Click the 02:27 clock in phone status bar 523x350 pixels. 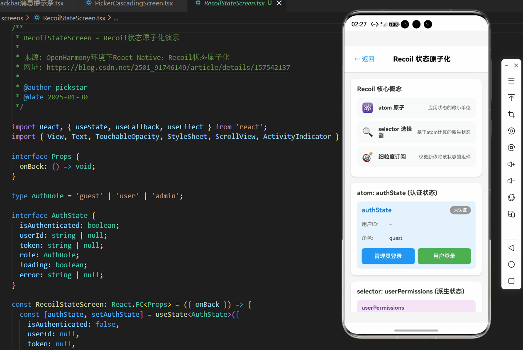(x=359, y=25)
